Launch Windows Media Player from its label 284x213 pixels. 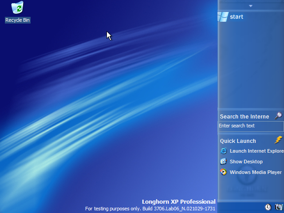[256, 172]
